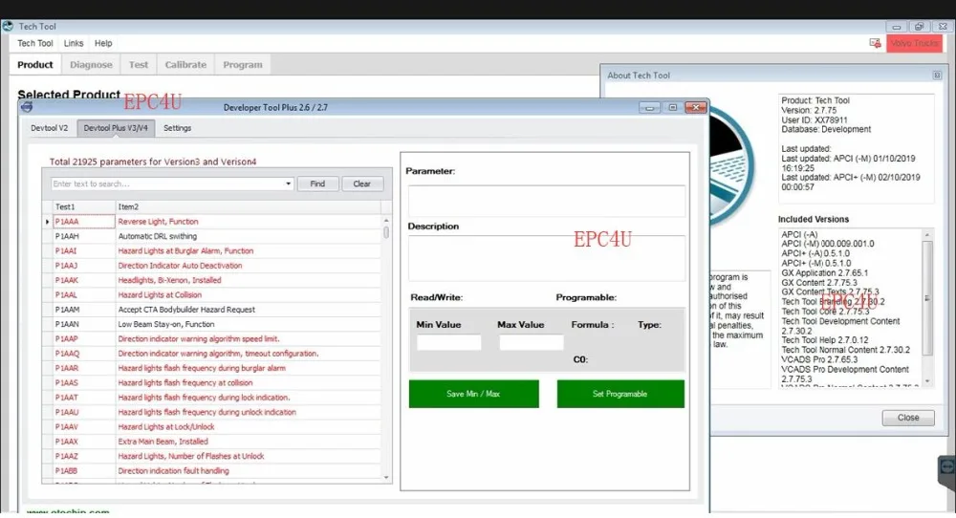This screenshot has height=518, width=956.
Task: Select row P1AAU
Action: (x=83, y=412)
